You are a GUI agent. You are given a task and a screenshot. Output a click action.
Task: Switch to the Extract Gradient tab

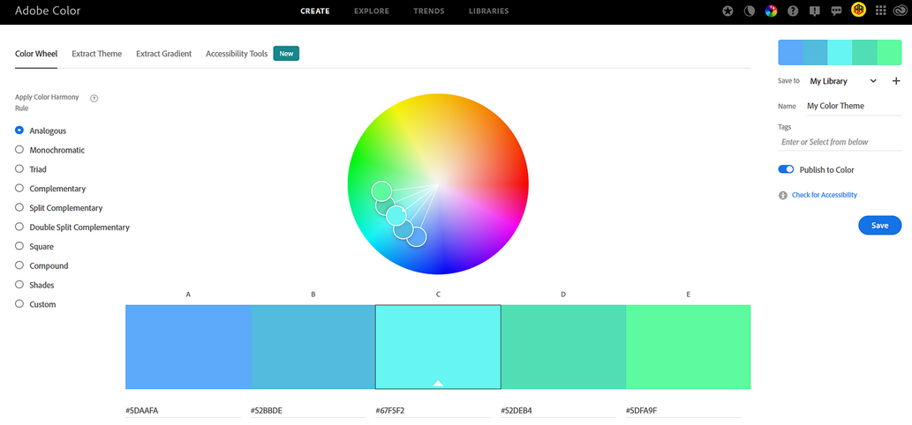(163, 54)
